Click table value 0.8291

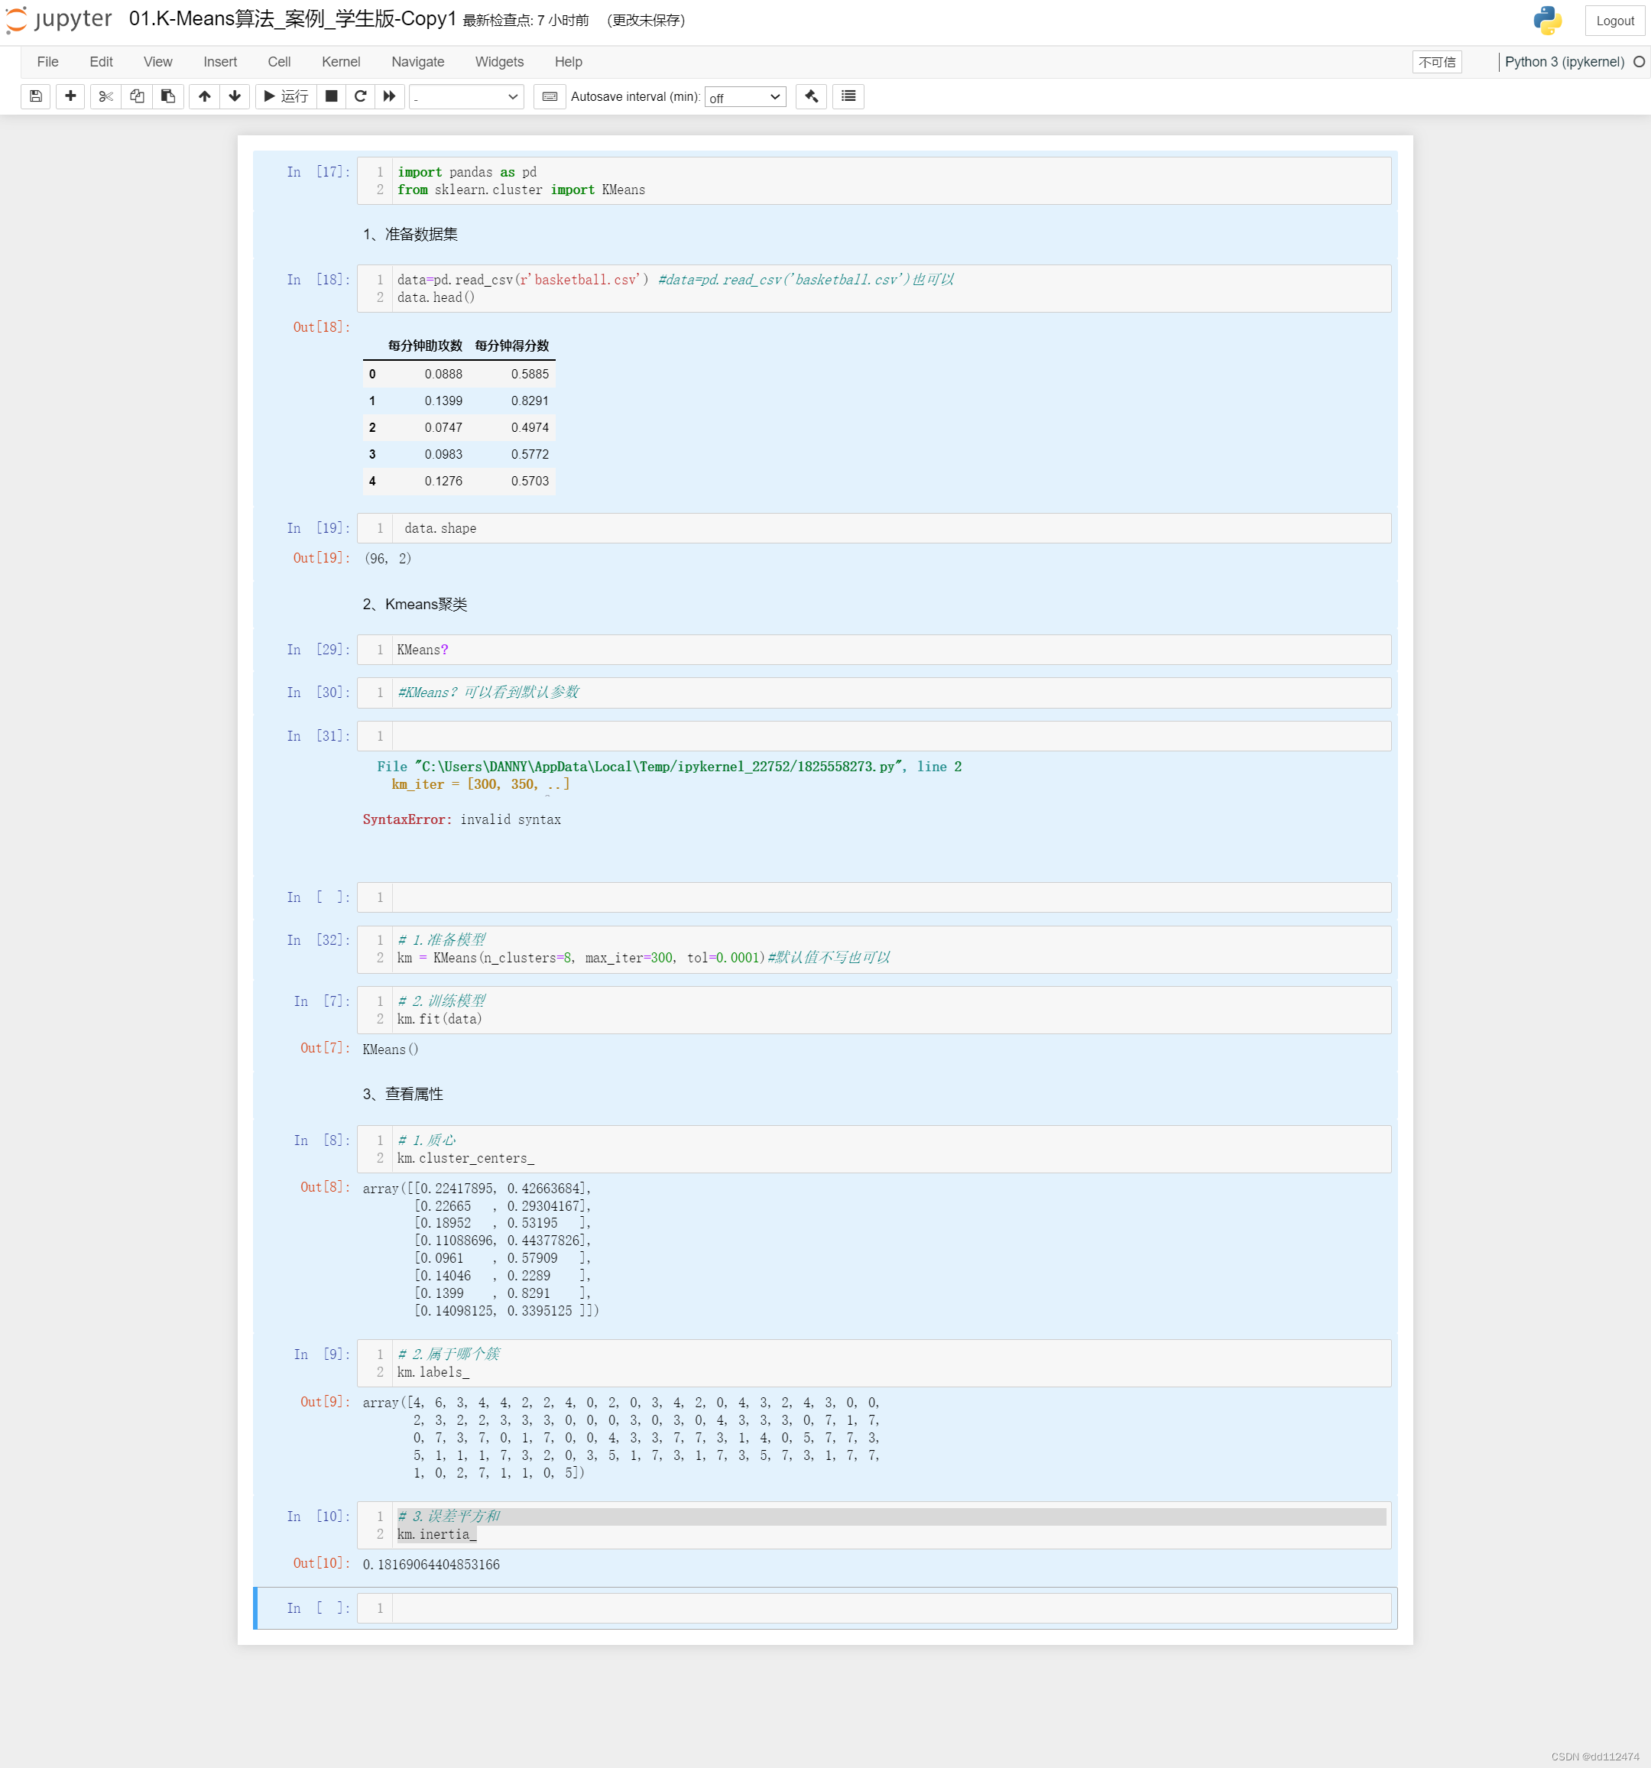(x=529, y=401)
